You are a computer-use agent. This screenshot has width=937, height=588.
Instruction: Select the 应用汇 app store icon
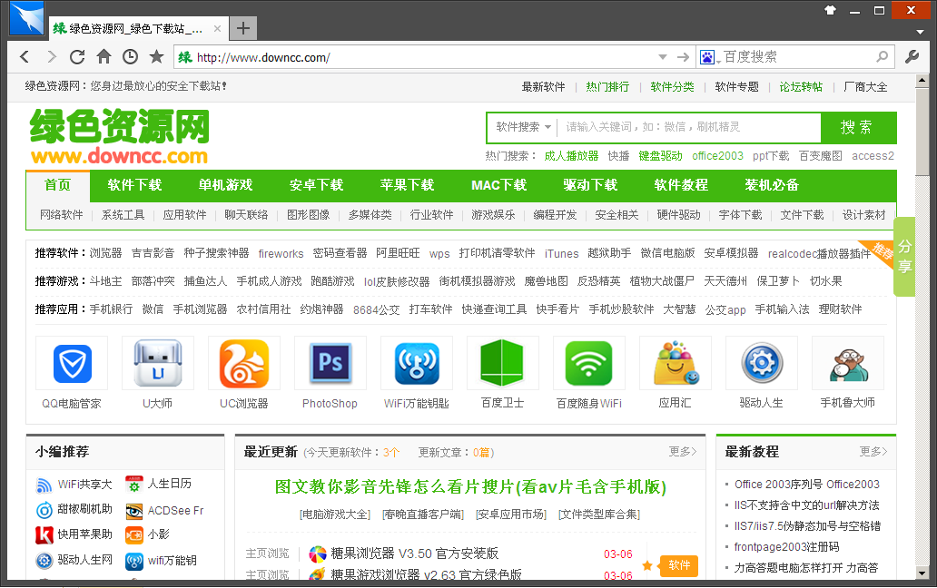tap(675, 362)
